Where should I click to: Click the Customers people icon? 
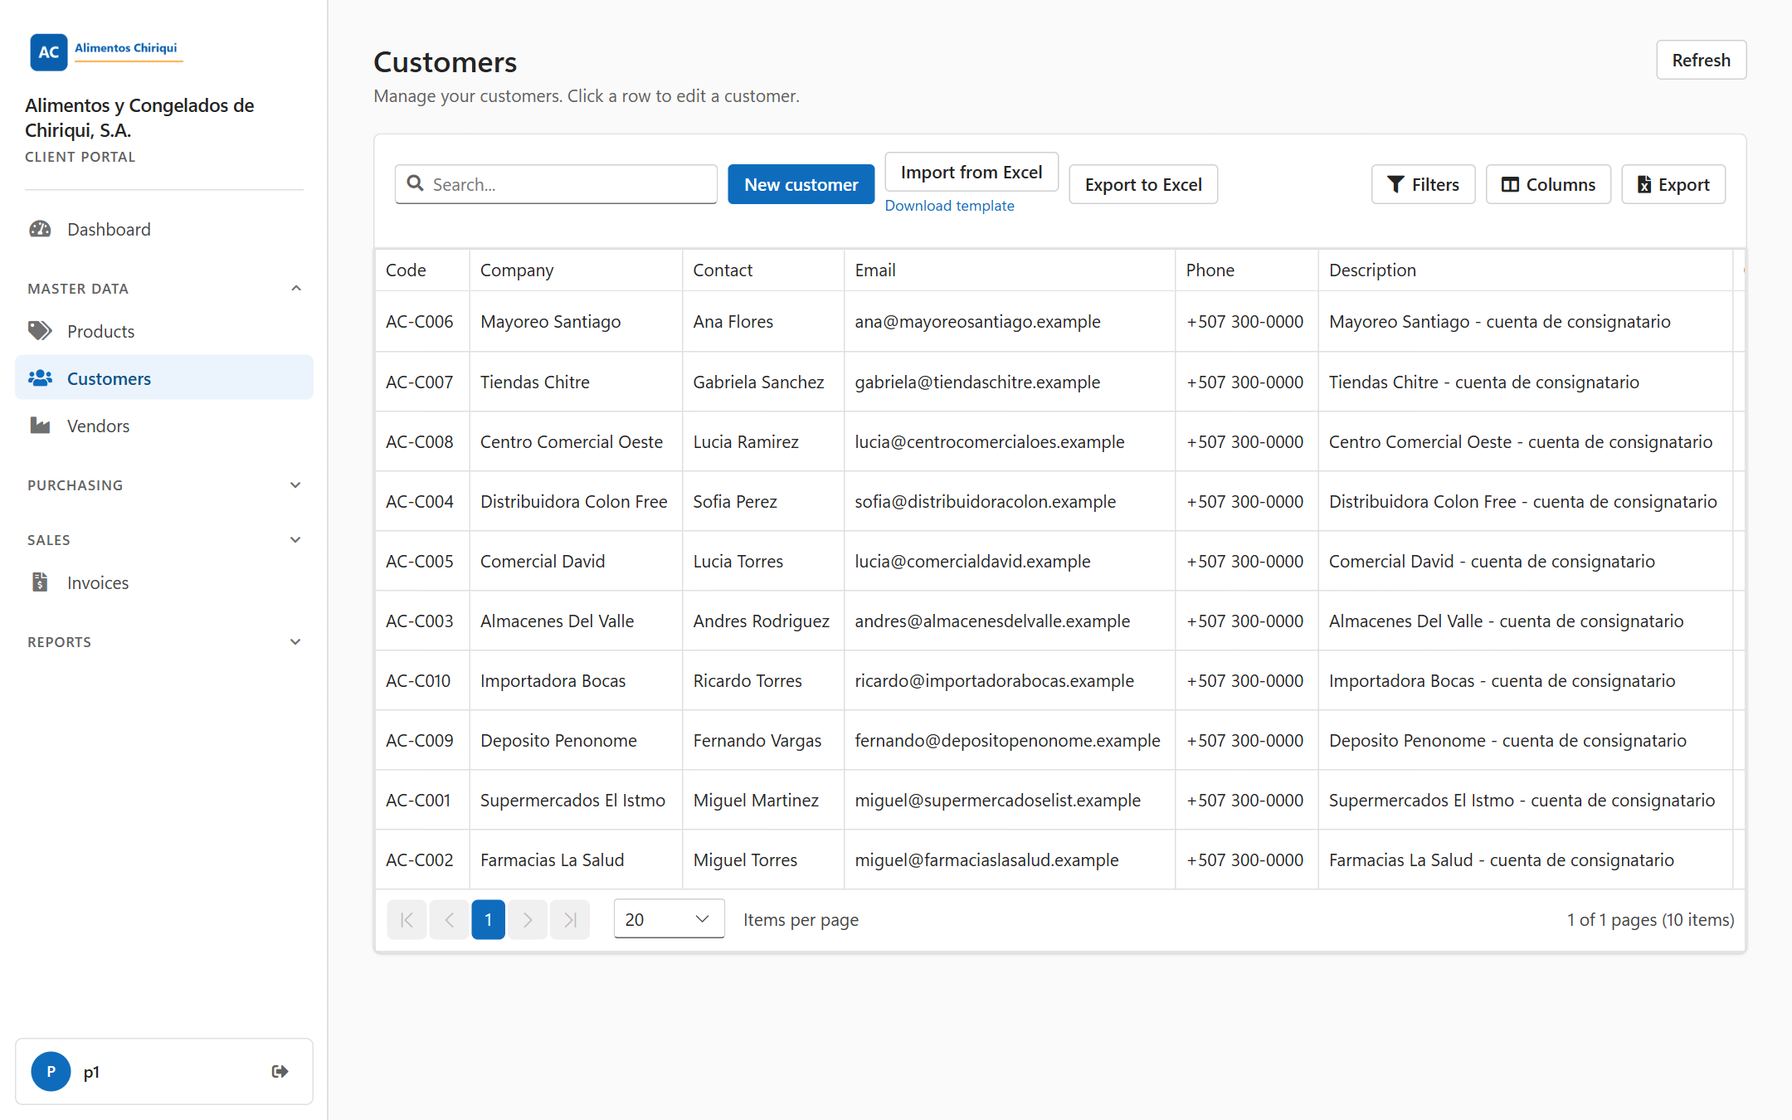click(40, 378)
